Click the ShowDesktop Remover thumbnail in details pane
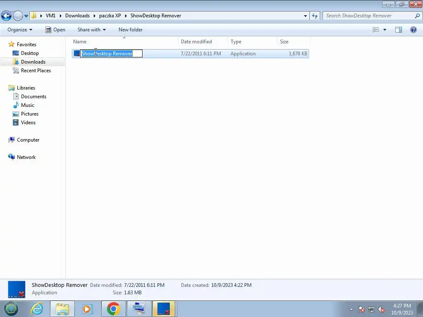 click(x=17, y=289)
